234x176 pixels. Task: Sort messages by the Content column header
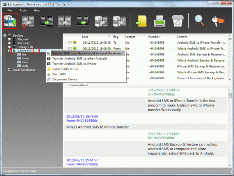pos(182,37)
